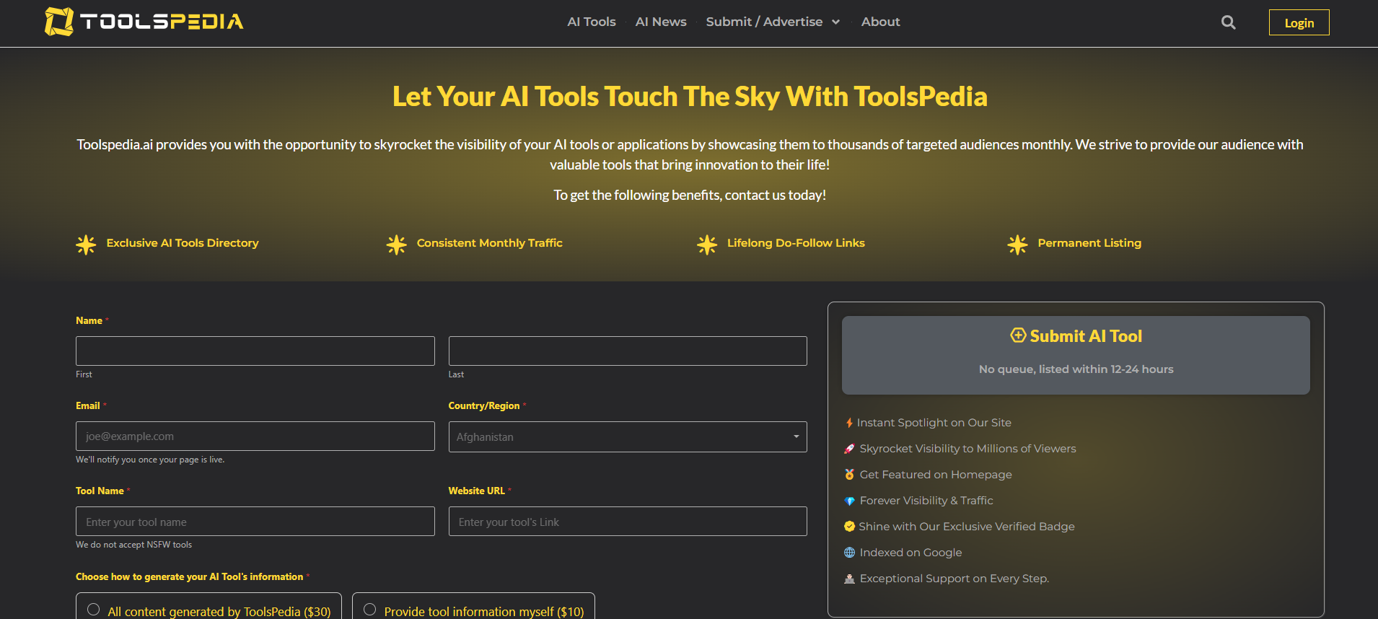Screen dimensions: 1378x619
Task: Click the 'Permanent Listing' text
Action: pos(1089,243)
